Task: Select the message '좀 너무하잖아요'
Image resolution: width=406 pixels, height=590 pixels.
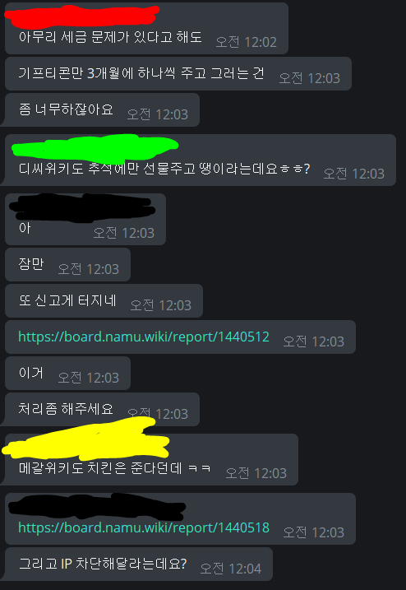Action: tap(66, 109)
